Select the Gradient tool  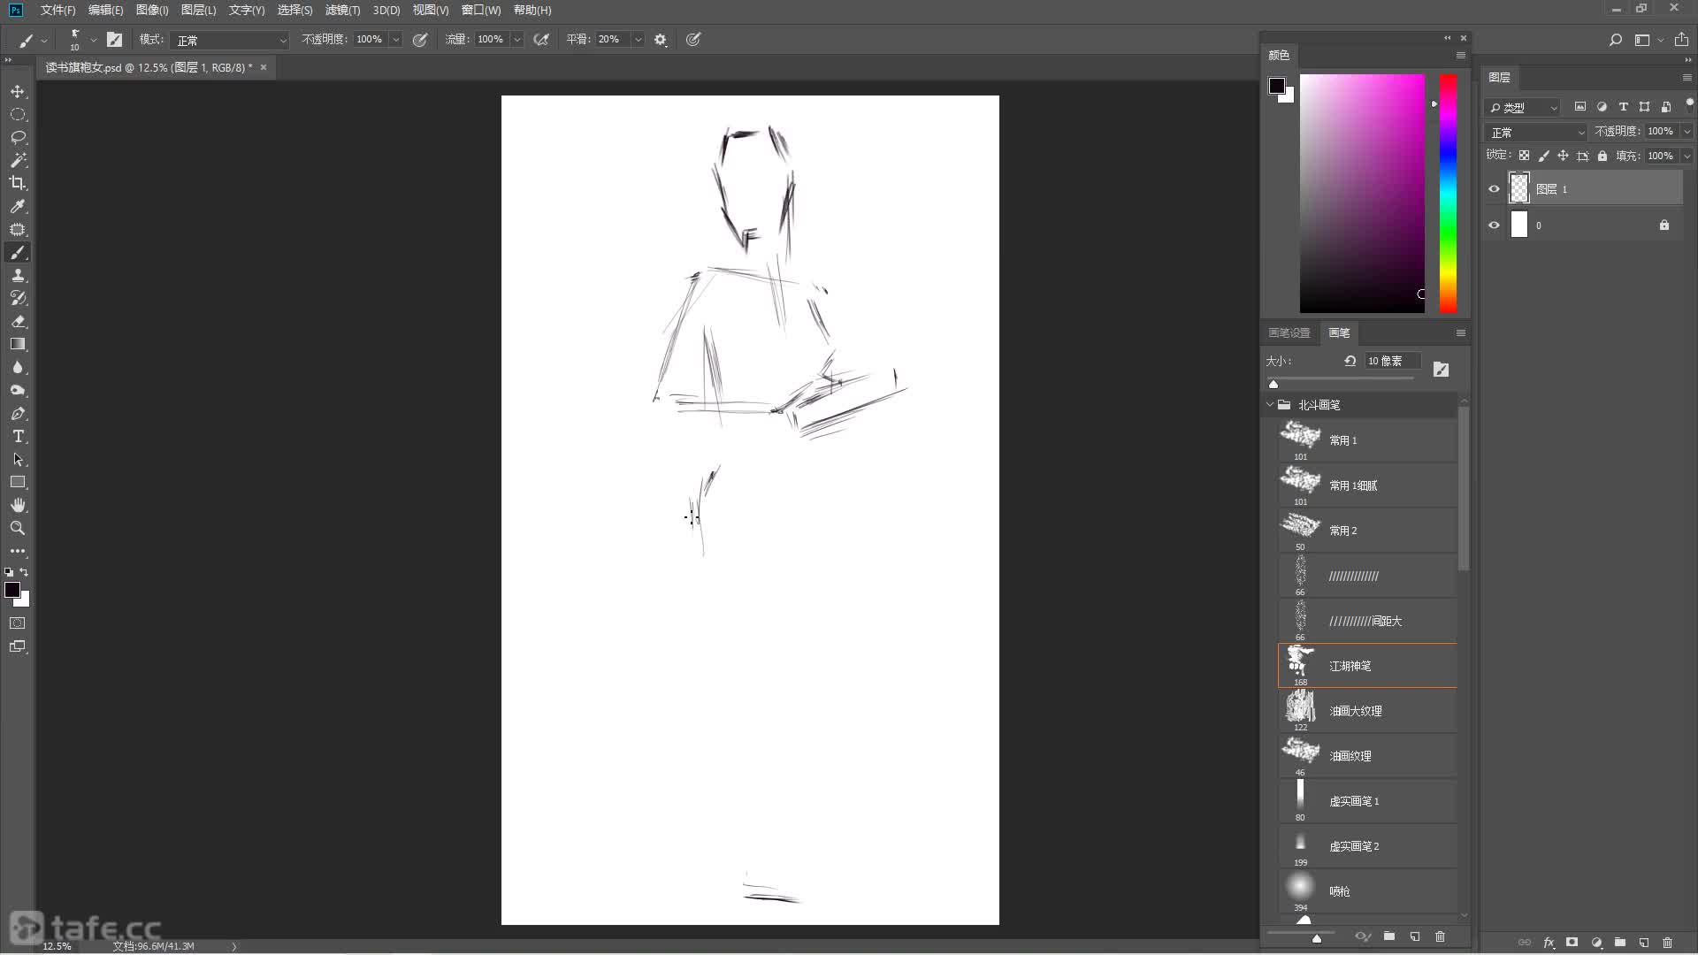tap(18, 345)
